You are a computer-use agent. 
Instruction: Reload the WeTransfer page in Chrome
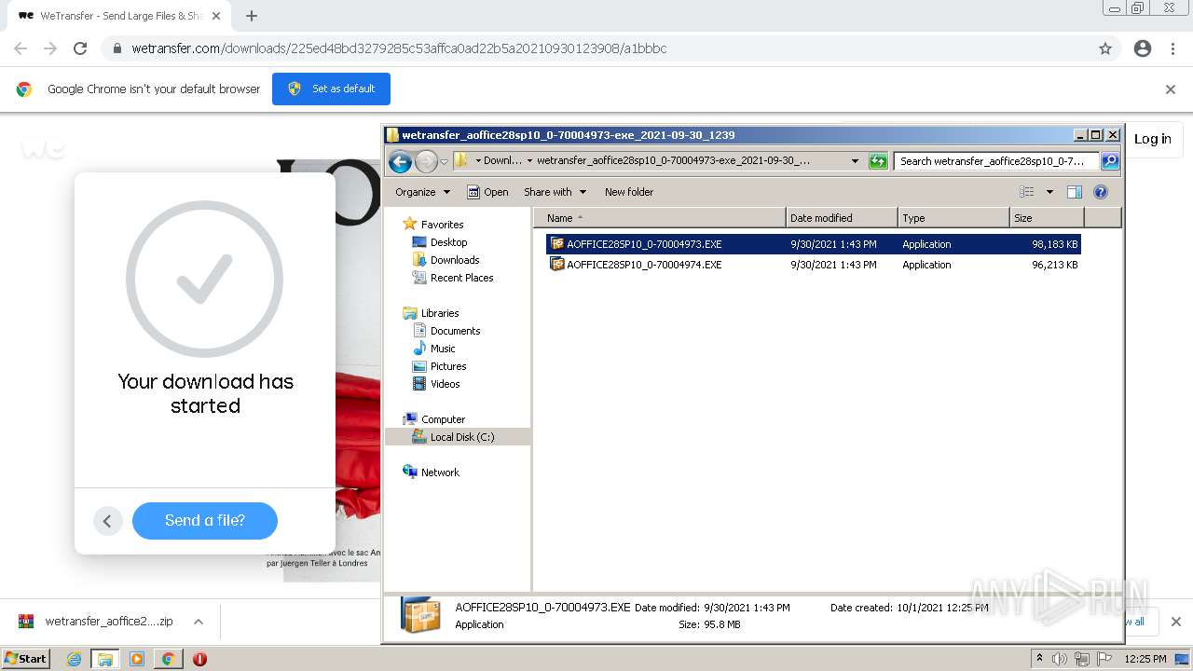tap(80, 48)
